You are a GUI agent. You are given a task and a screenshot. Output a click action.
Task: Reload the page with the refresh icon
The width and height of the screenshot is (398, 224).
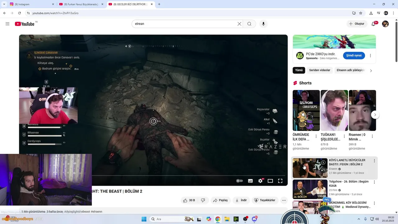(20, 13)
